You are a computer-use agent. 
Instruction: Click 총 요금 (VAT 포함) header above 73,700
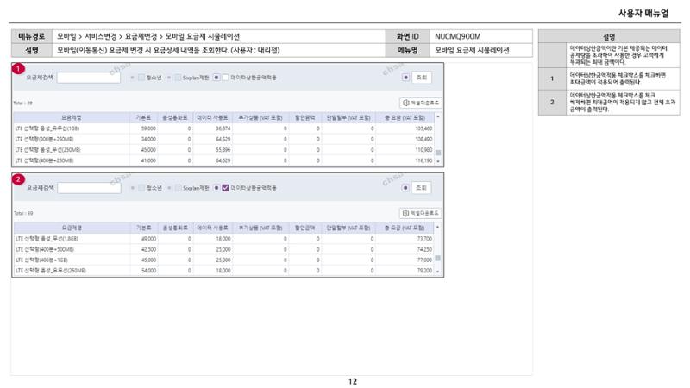[405, 228]
